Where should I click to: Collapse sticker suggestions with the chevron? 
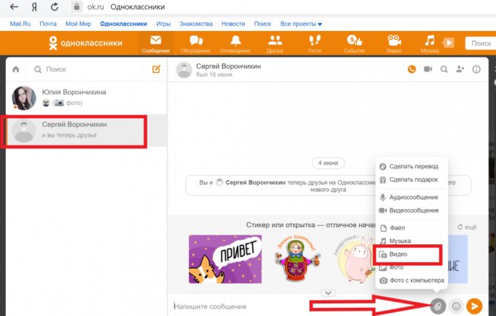click(329, 293)
